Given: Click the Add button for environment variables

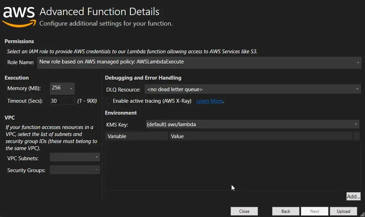Looking at the screenshot, I should click(x=353, y=196).
